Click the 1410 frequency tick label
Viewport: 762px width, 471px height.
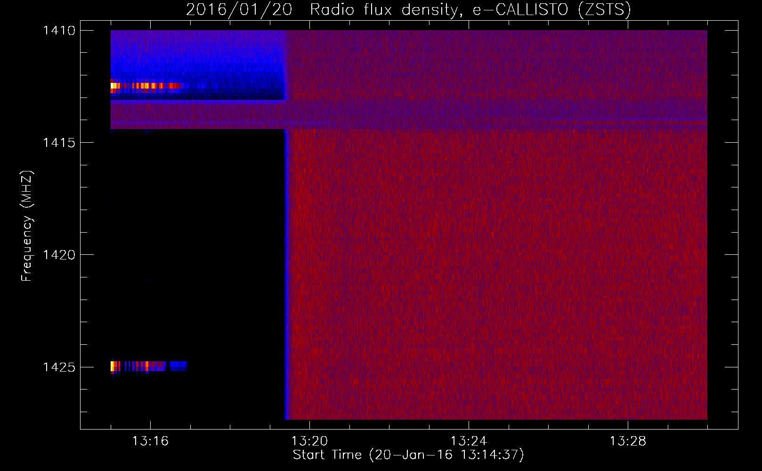click(x=59, y=31)
